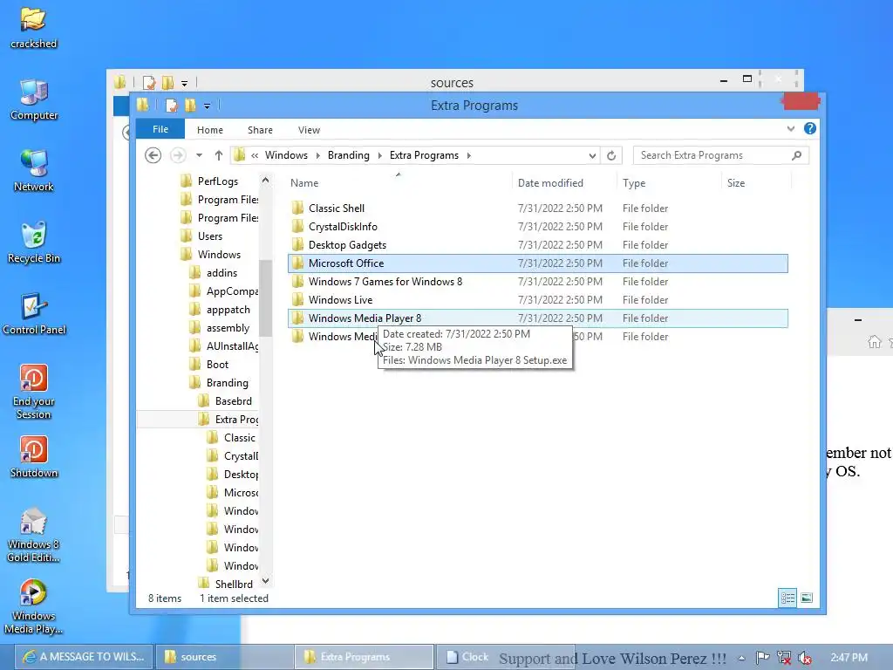Viewport: 893px width, 670px height.
Task: Open Action Center flag tray icon
Action: (762, 658)
